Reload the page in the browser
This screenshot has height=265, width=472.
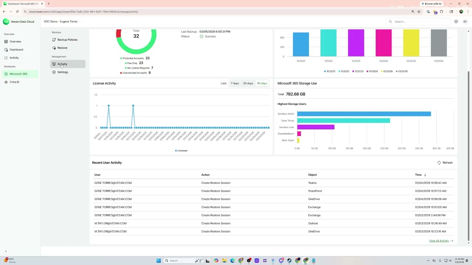point(17,11)
